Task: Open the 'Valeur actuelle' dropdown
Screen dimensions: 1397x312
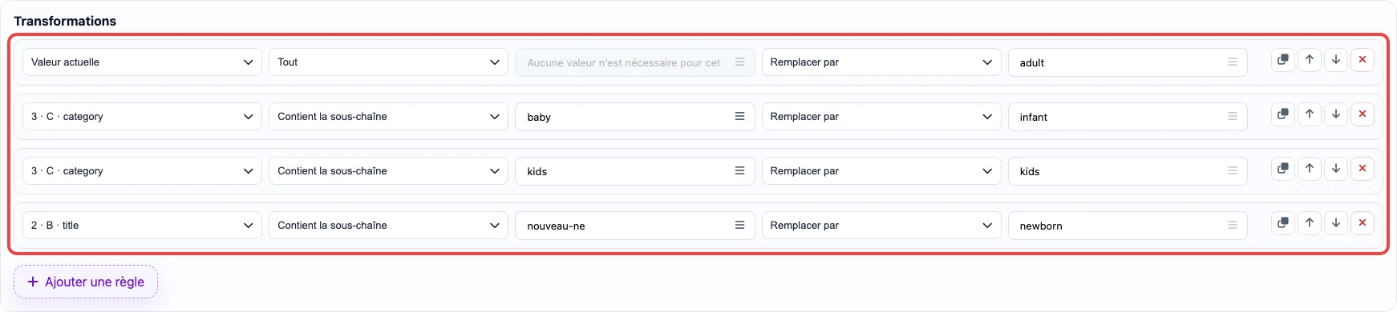Action: pyautogui.click(x=142, y=62)
